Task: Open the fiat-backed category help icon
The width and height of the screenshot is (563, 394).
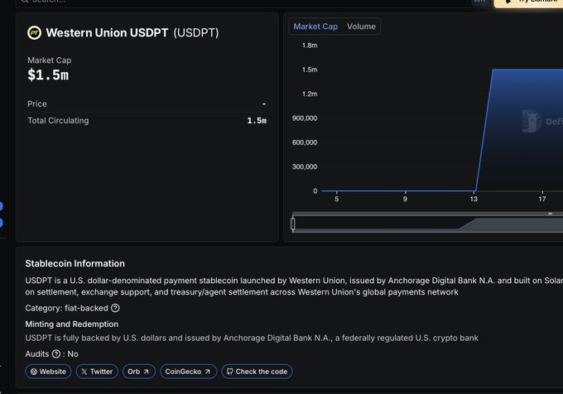Action: (115, 308)
